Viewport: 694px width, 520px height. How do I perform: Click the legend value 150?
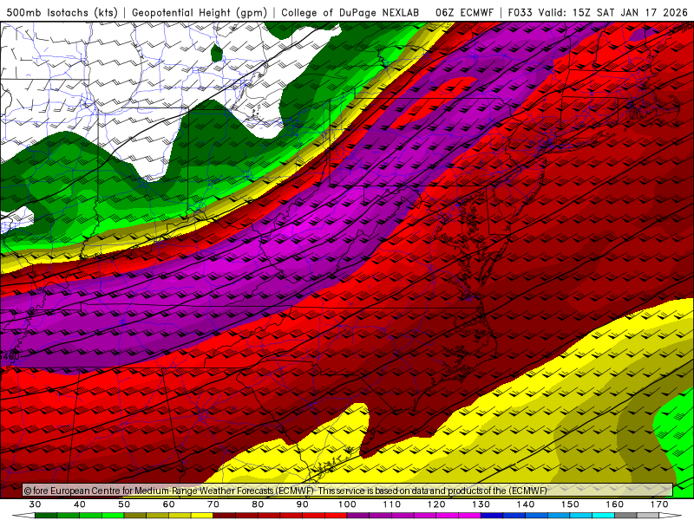click(x=570, y=504)
